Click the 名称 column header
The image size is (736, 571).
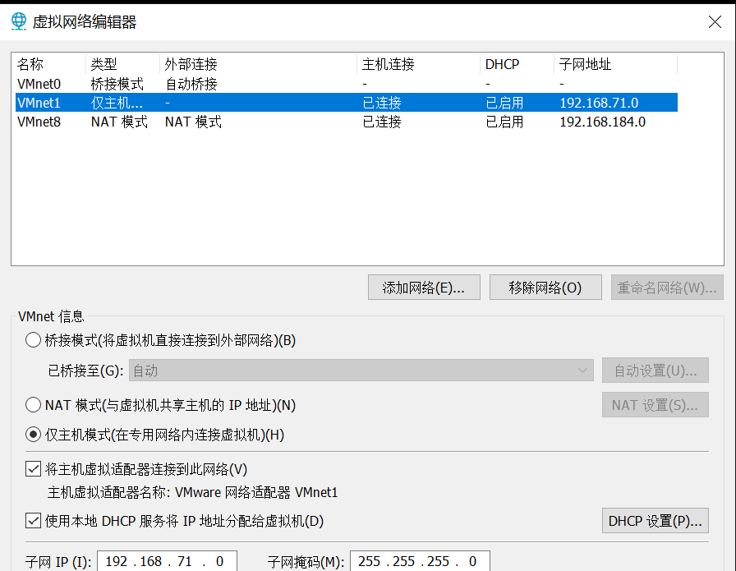point(48,64)
